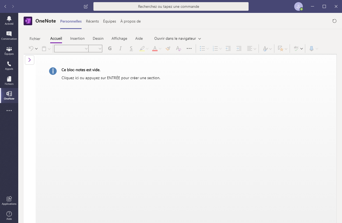The height and width of the screenshot is (223, 342).
Task: Open the undo dropdown arrow
Action: click(x=36, y=49)
